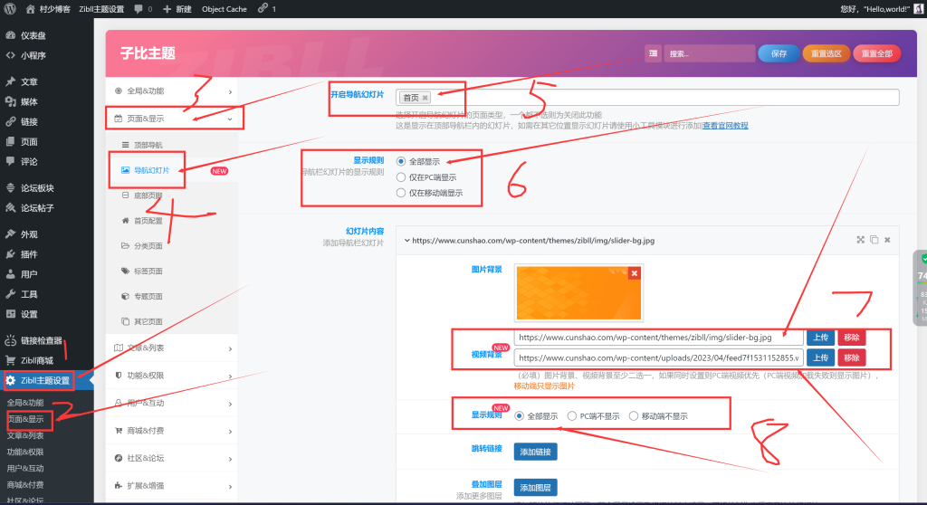Click the fullscreen icon on slide item
This screenshot has height=505, width=927.
[860, 240]
